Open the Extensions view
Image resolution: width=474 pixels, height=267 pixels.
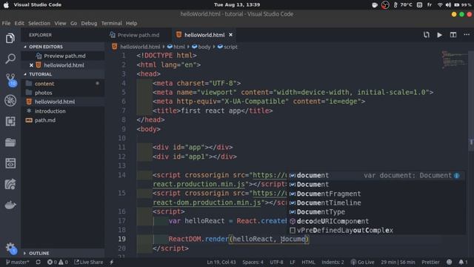[10, 122]
